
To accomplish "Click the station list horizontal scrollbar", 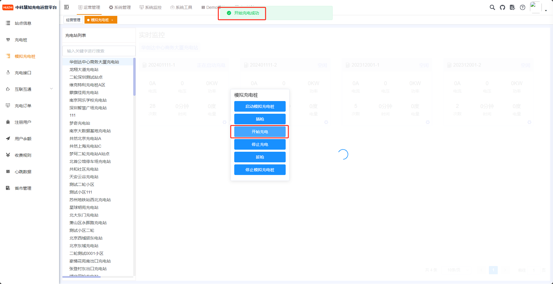I will pyautogui.click(x=82, y=277).
